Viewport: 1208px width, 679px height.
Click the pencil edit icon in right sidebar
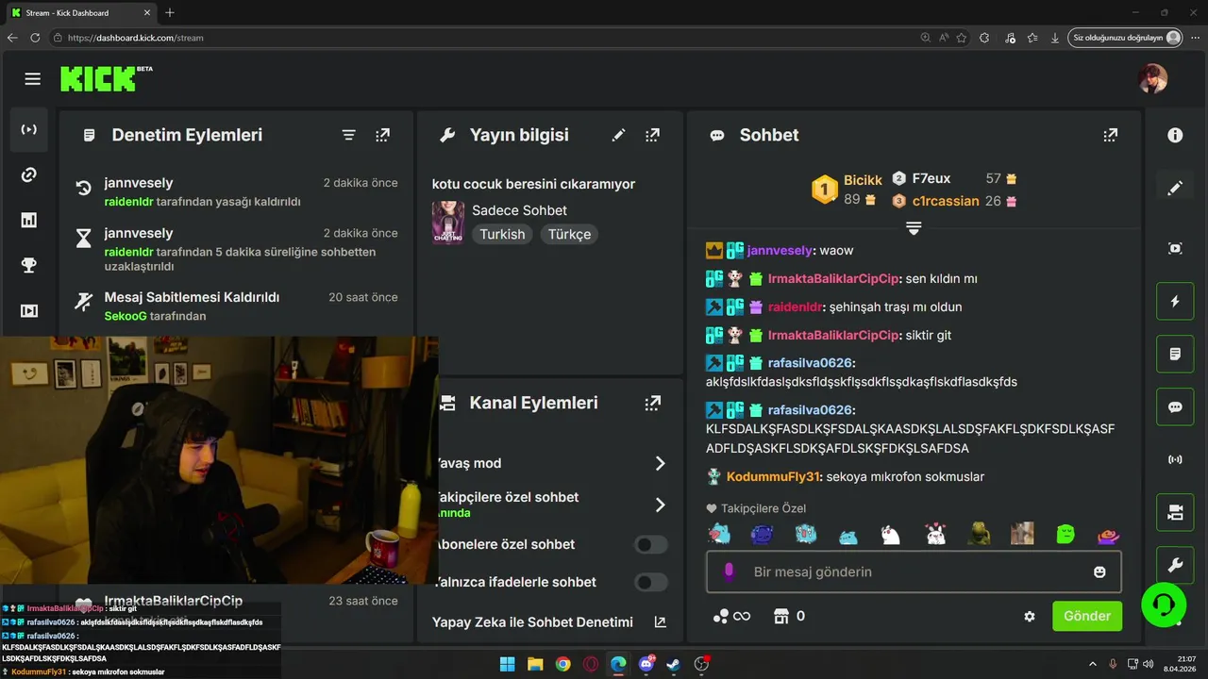pyautogui.click(x=1175, y=188)
